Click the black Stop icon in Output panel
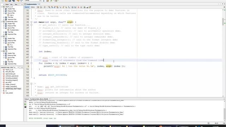Screen dimensions: 226x127 pyautogui.click(x=25, y=107)
